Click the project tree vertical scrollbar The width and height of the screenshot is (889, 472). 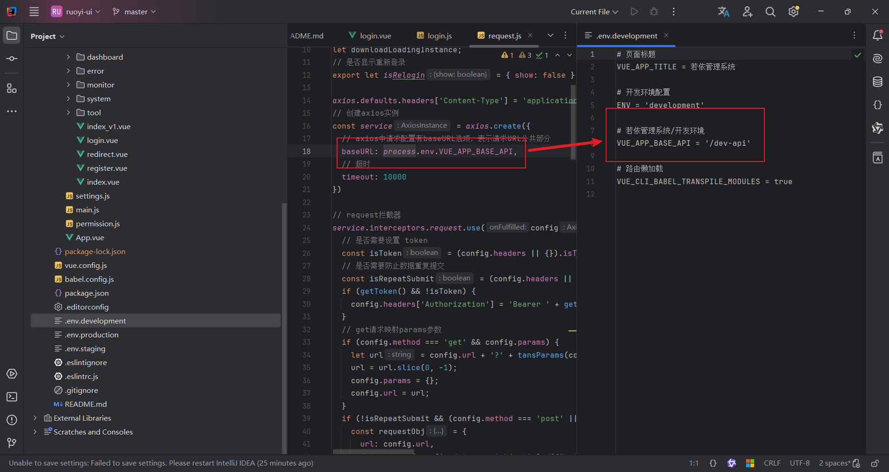(x=284, y=329)
